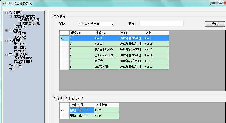
Task: Focus the 课程 name input field
Action: click(x=161, y=24)
